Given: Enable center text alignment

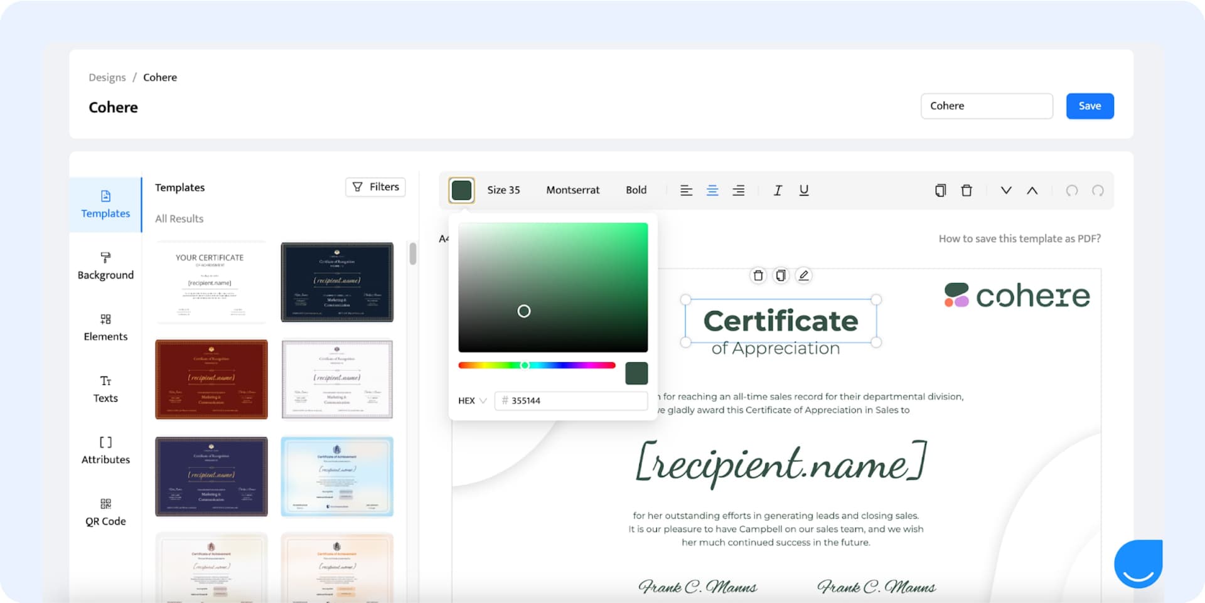Looking at the screenshot, I should 712,189.
